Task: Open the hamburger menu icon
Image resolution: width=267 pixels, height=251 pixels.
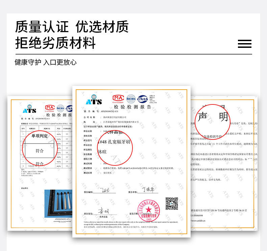Action: tap(244, 44)
